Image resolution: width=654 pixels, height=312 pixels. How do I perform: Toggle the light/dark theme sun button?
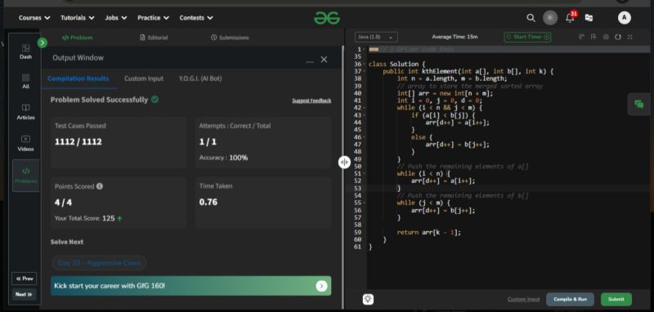coord(549,17)
